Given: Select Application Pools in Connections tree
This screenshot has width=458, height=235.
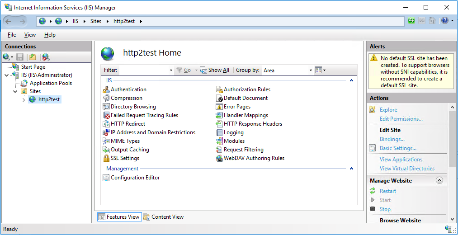Looking at the screenshot, I should pos(51,83).
